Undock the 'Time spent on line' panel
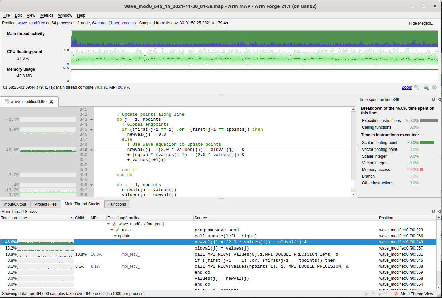This screenshot has width=442, height=298. tap(434, 100)
